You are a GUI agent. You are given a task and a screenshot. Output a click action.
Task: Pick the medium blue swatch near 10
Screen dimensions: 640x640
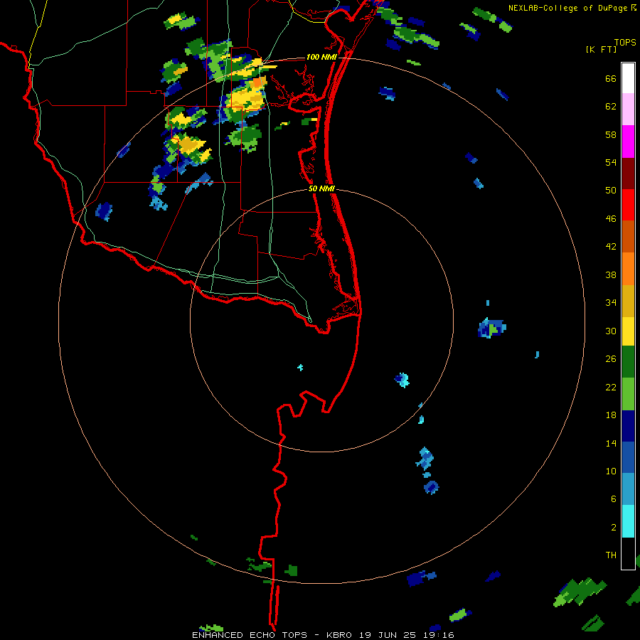pos(628,457)
